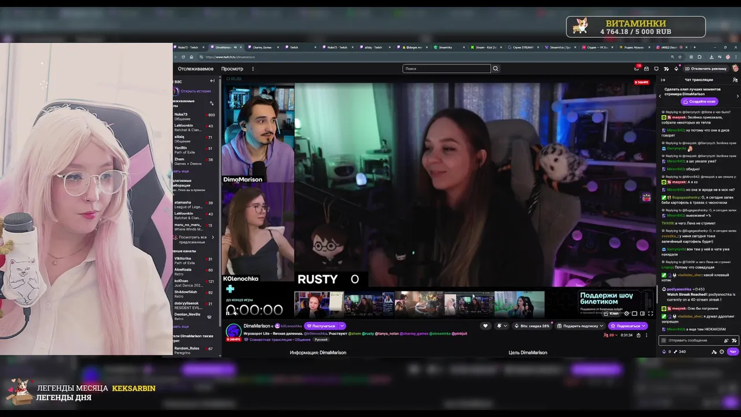Image resolution: width=741 pixels, height=417 pixels.
Task: Click the heart follow icon under the stream
Action: click(x=486, y=326)
